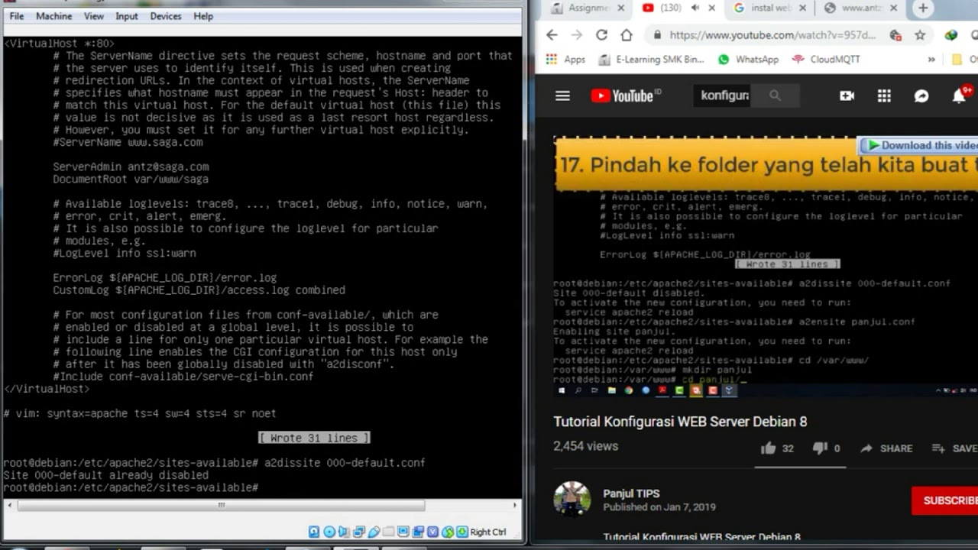
Task: Click the YouTube create video camera icon
Action: [x=847, y=95]
